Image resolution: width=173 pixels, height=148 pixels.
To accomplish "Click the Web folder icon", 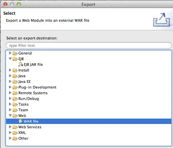I will [15, 116].
